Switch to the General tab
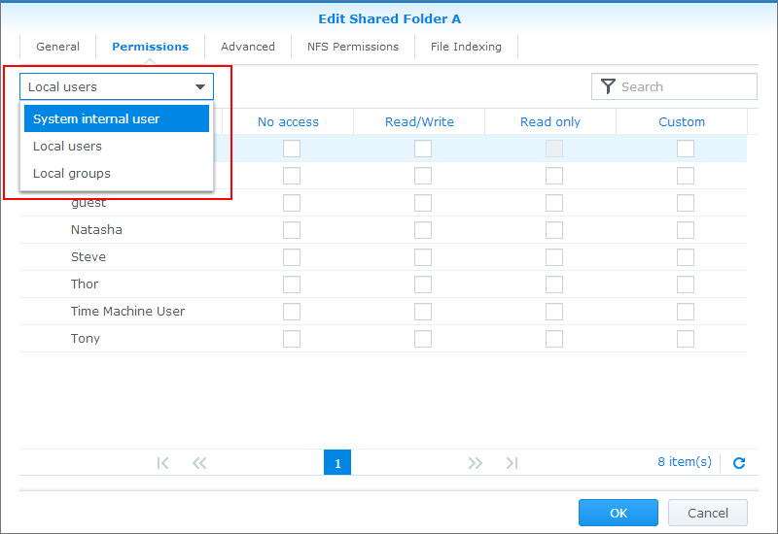 tap(57, 47)
